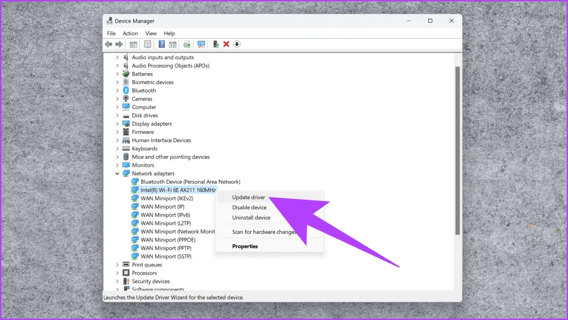The image size is (568, 320).
Task: Click the Back arrow in the toolbar
Action: [109, 44]
